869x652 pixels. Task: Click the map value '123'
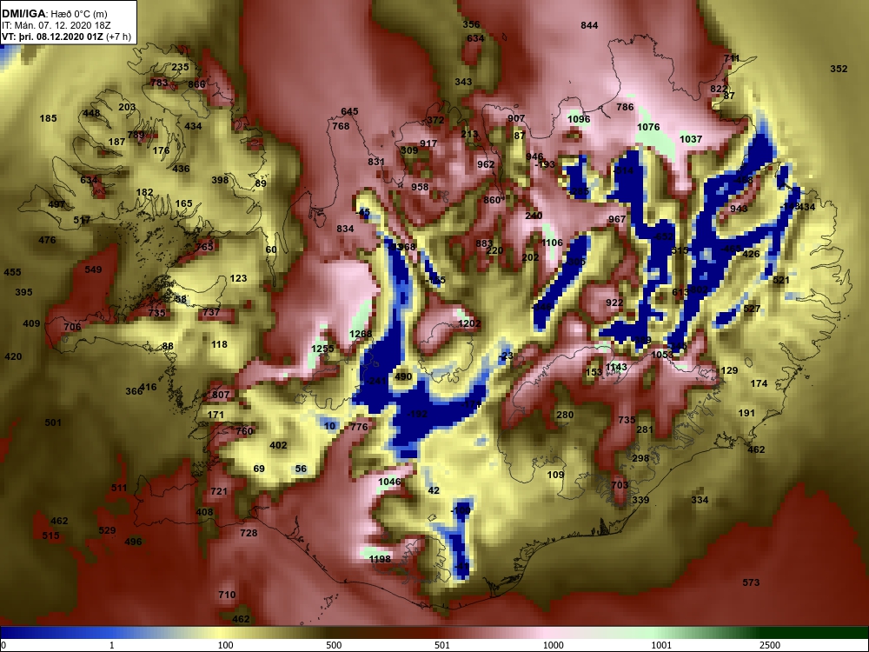pyautogui.click(x=238, y=278)
